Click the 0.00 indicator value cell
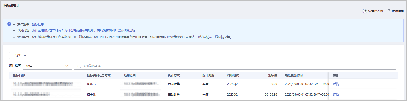 pos(274,84)
